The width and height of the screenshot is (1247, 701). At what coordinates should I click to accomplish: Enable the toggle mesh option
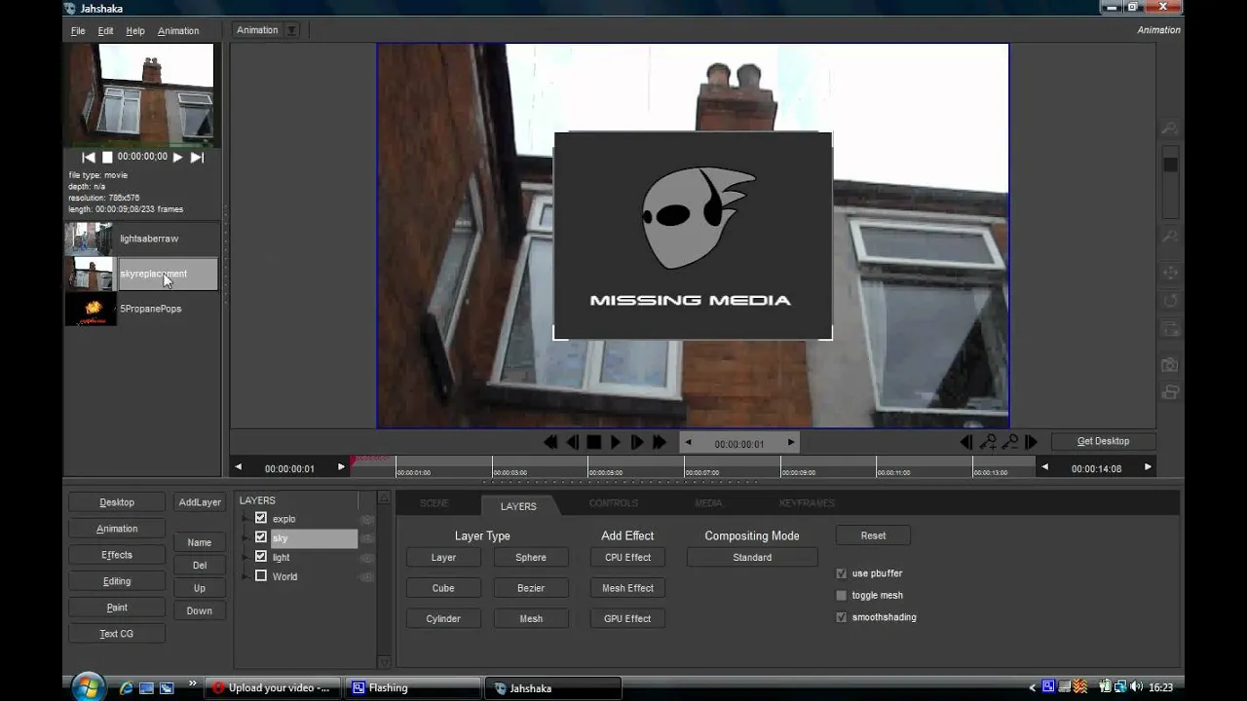tap(842, 595)
